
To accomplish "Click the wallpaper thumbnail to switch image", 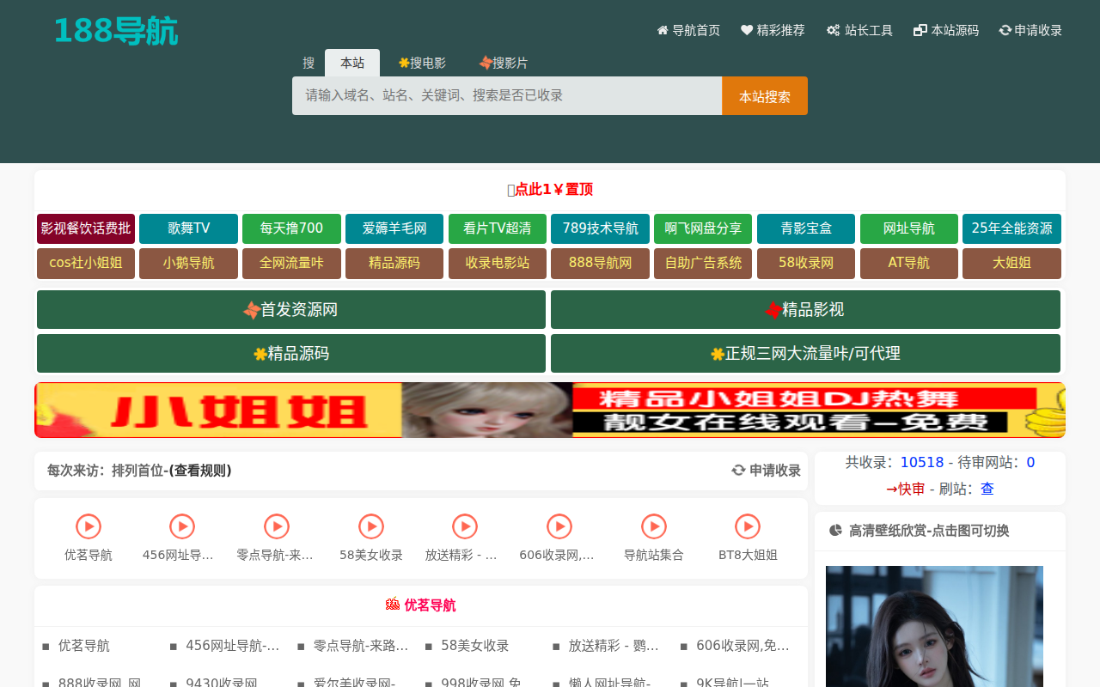I will click(x=934, y=627).
